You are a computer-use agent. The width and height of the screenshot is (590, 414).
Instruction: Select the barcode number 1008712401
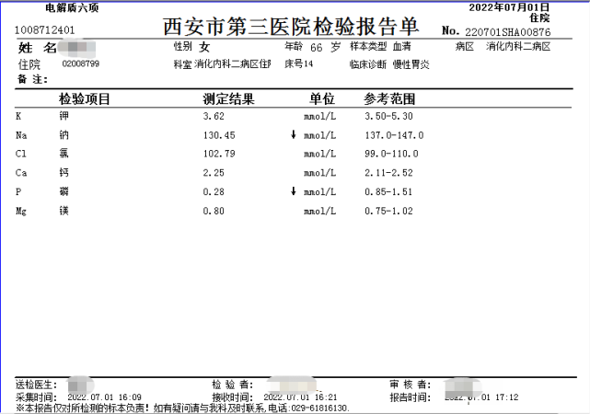[x=45, y=30]
